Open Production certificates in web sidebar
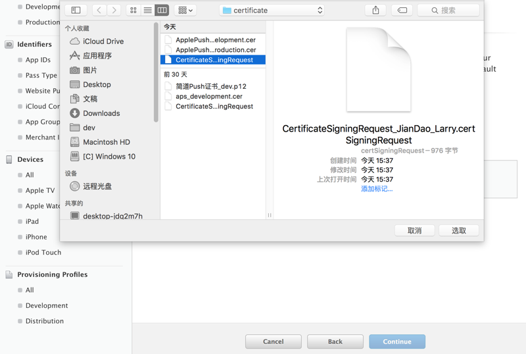The width and height of the screenshot is (526, 354). click(43, 22)
